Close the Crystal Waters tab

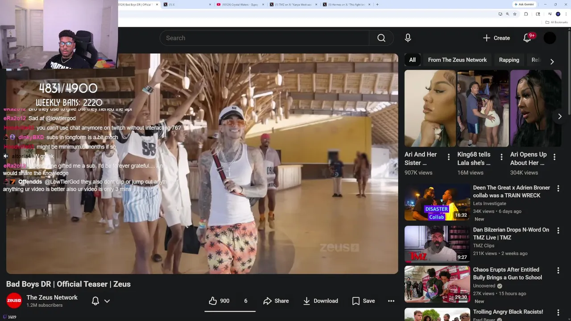[263, 4]
